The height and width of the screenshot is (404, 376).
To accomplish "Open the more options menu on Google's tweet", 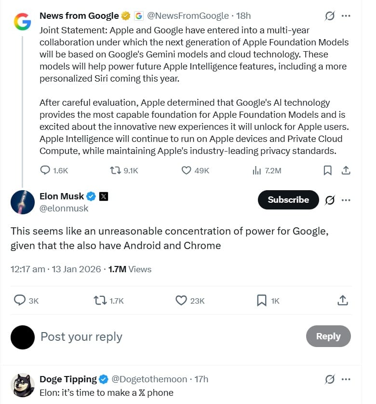I will click(x=346, y=15).
